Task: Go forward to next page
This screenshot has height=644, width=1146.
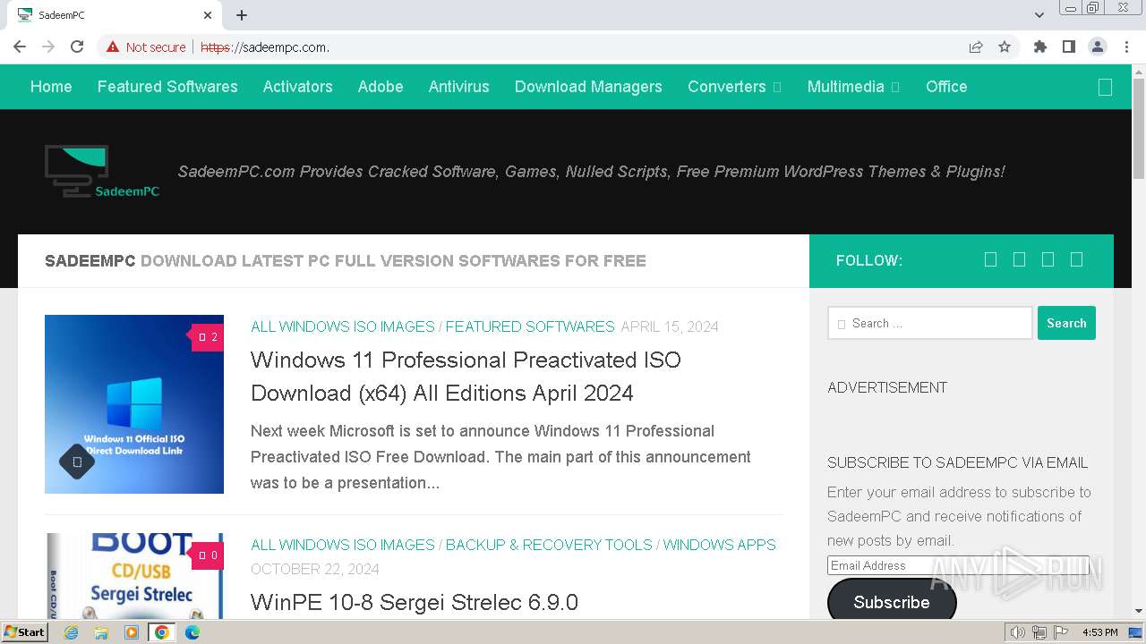Action: point(48,47)
